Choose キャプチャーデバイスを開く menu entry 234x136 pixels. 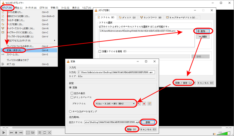coord(29,32)
